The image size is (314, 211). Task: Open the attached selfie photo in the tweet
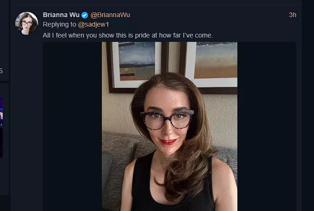[170, 126]
